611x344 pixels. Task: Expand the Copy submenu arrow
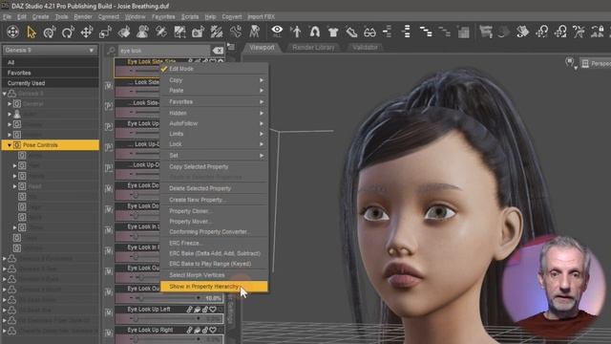[x=262, y=80]
